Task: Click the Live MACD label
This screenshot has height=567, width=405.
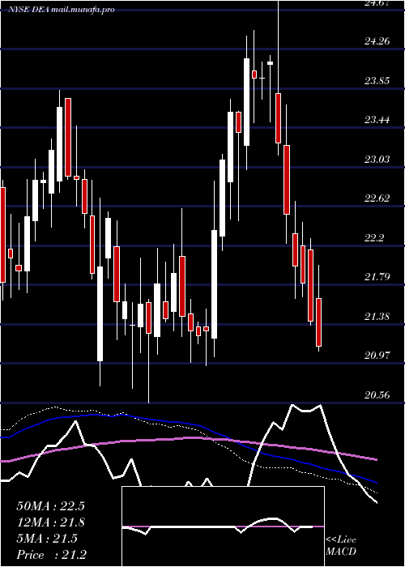Action: click(341, 545)
